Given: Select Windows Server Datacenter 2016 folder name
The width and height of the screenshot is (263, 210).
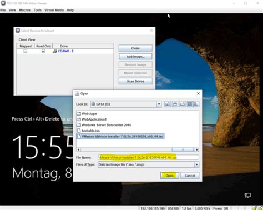Looking at the screenshot, I should (x=107, y=125).
